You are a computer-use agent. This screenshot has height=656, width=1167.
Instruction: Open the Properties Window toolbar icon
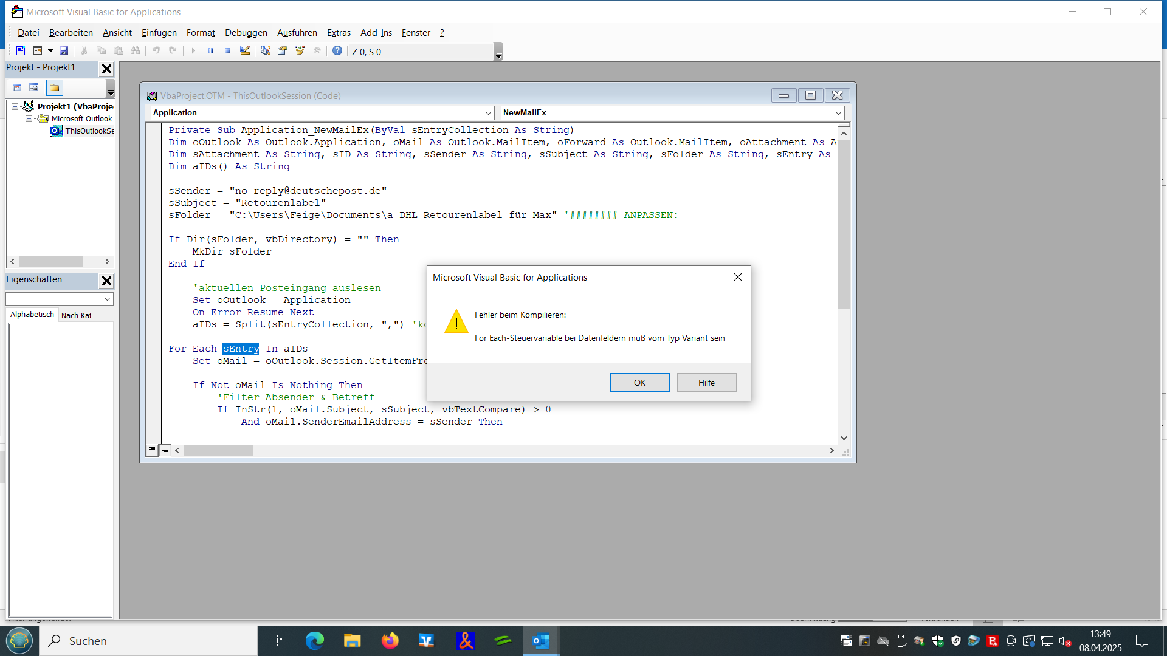[x=283, y=51]
